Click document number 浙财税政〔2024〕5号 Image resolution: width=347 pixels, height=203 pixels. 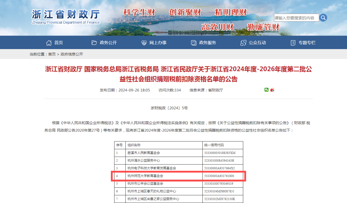(x=169, y=108)
